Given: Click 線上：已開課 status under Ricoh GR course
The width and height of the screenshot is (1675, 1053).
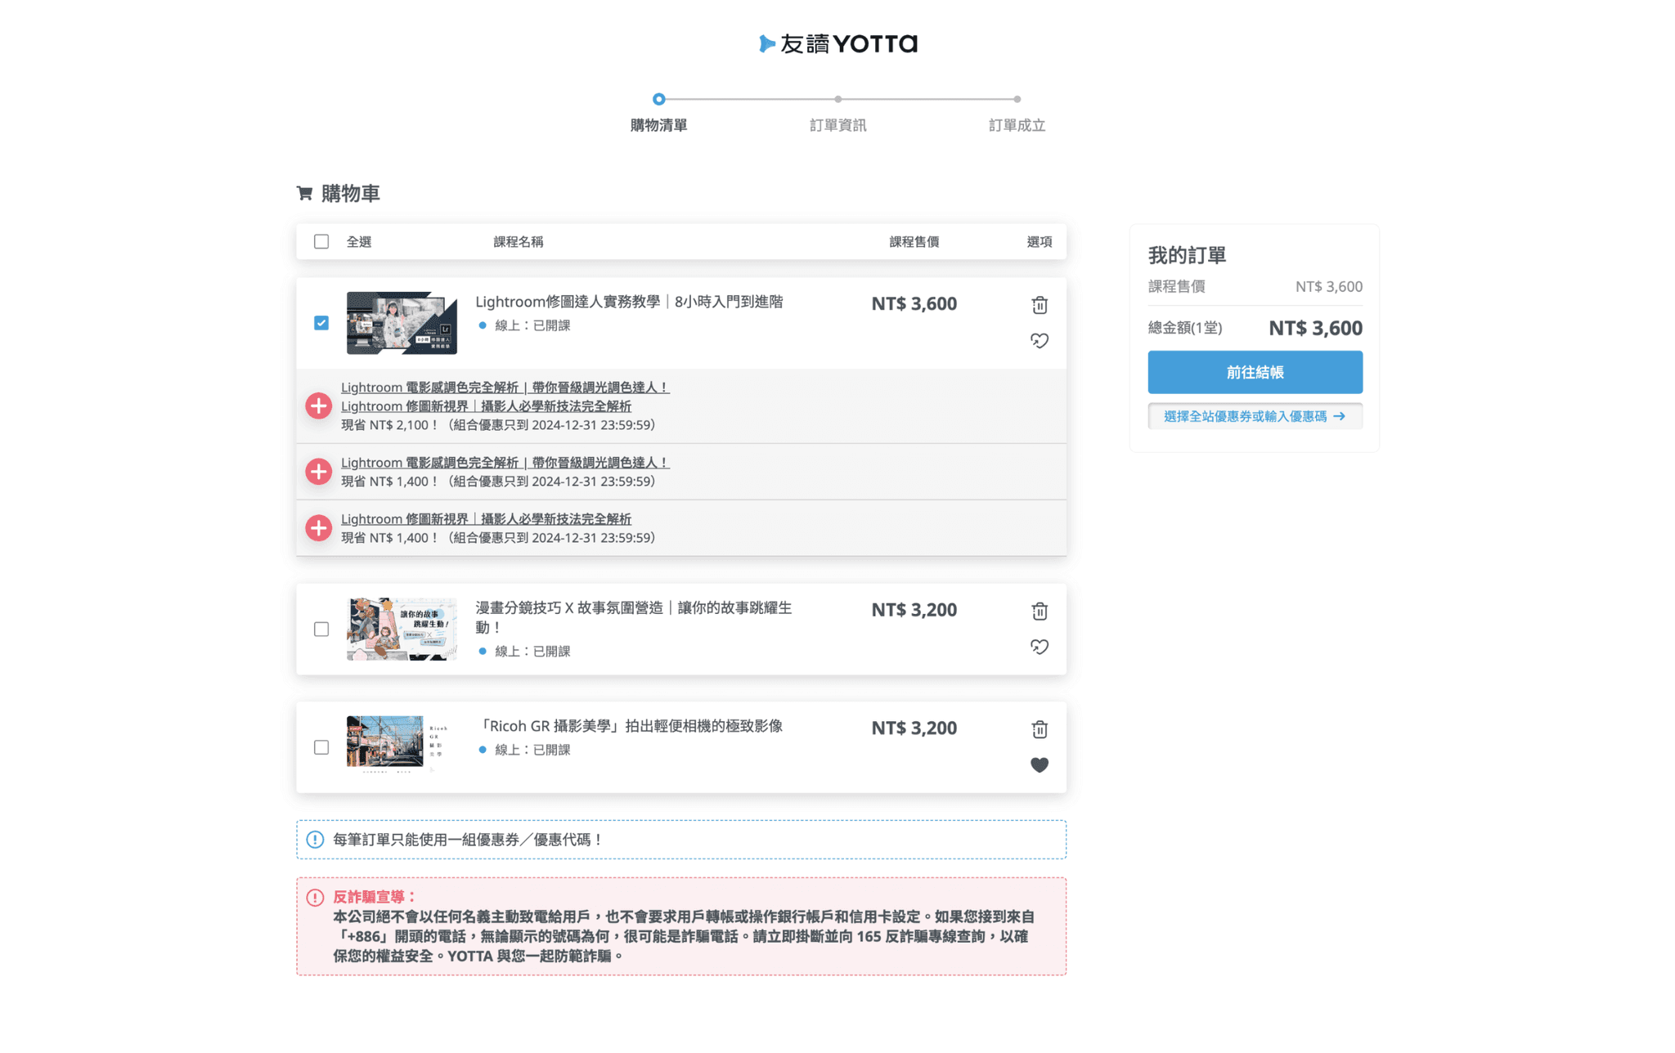Looking at the screenshot, I should 532,750.
